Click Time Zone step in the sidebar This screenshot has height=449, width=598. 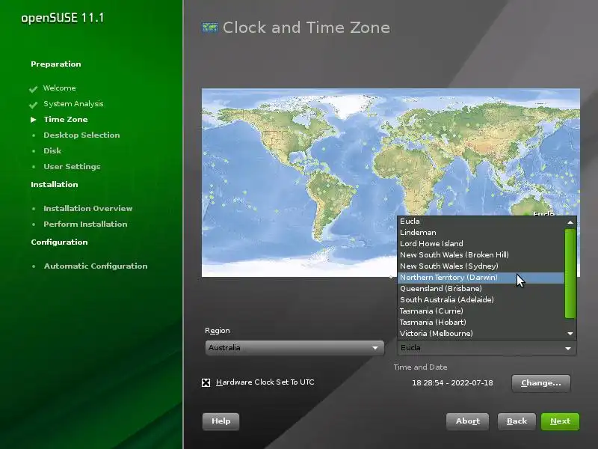tap(66, 120)
